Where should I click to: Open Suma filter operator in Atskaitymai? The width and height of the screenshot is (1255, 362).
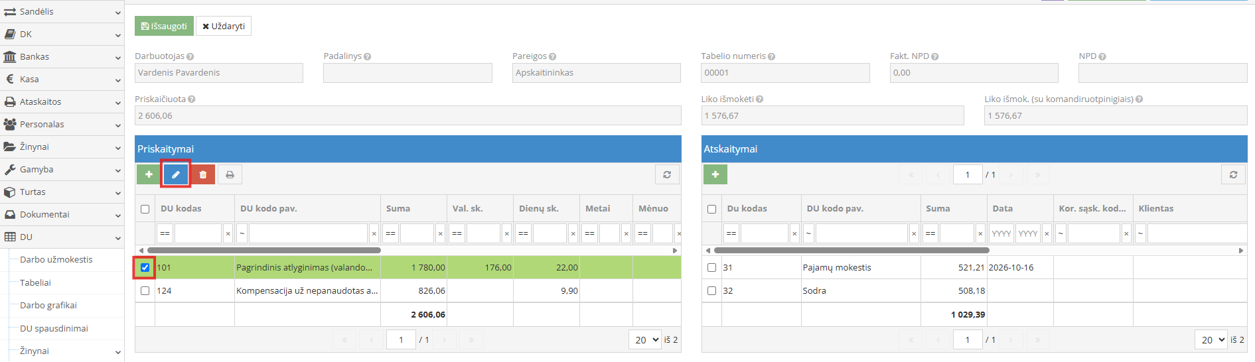point(930,233)
